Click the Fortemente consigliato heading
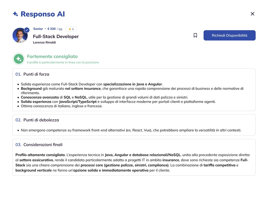The width and height of the screenshot is (268, 198). coord(52,56)
